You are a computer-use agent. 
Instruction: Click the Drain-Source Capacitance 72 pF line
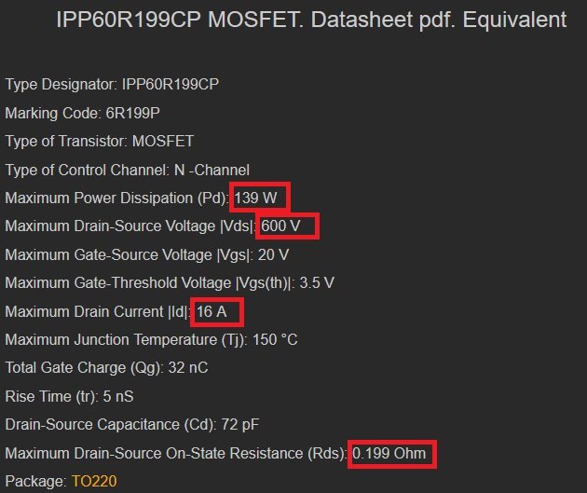point(132,424)
